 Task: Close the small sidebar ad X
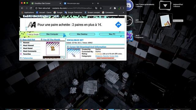pyautogui.click(x=64, y=57)
